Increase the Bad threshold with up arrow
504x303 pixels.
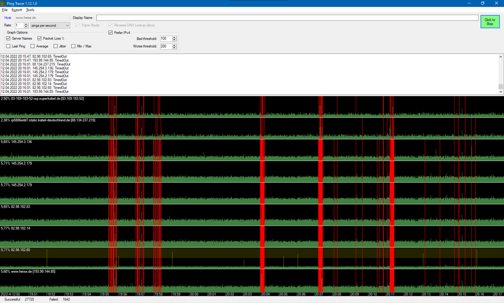pyautogui.click(x=174, y=37)
